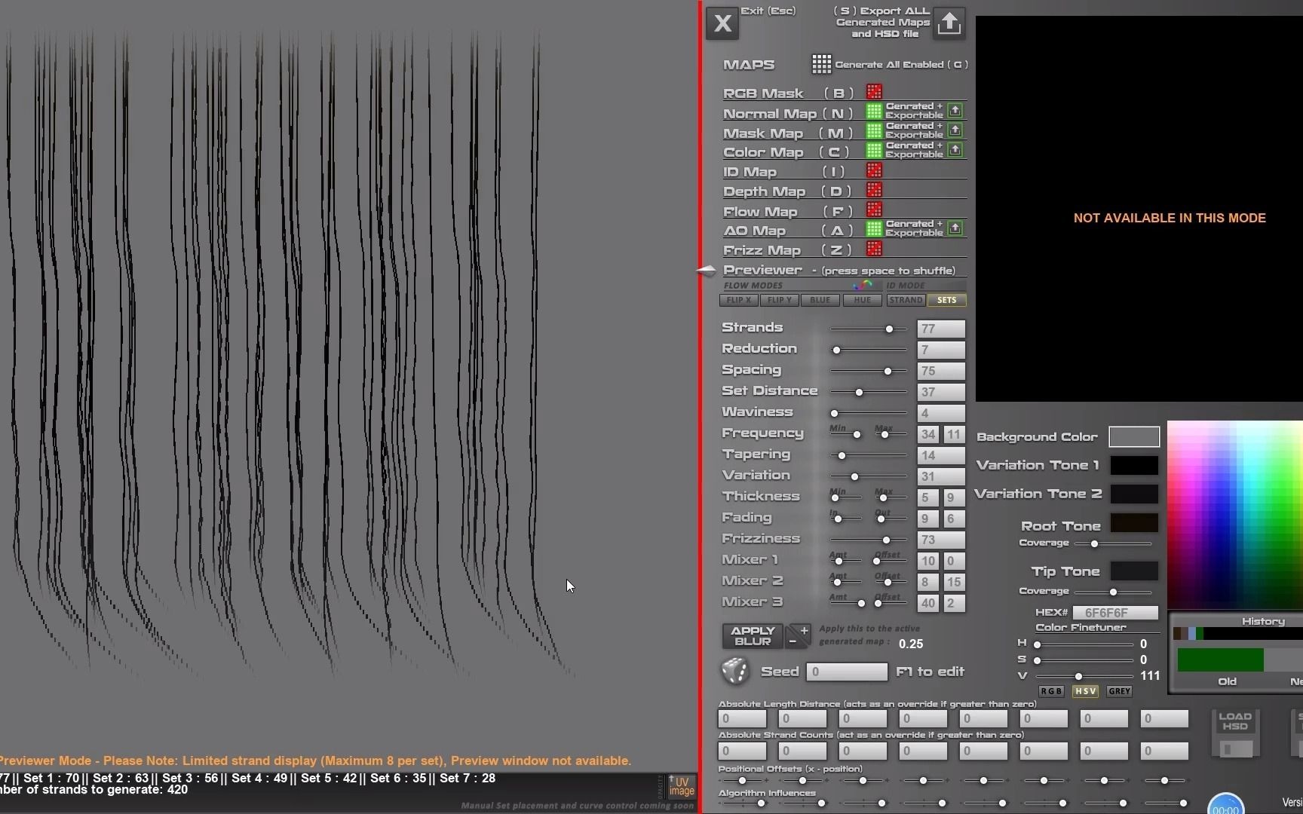Adjust the Frizziness slider handle
The height and width of the screenshot is (814, 1303).
coord(887,540)
